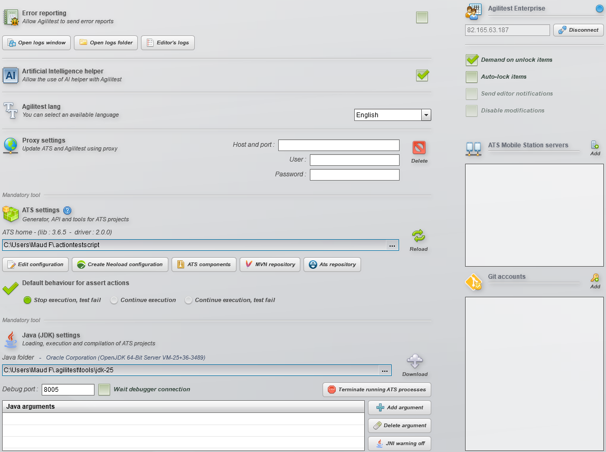Add a Git account
The height and width of the screenshot is (452, 606).
(x=595, y=281)
